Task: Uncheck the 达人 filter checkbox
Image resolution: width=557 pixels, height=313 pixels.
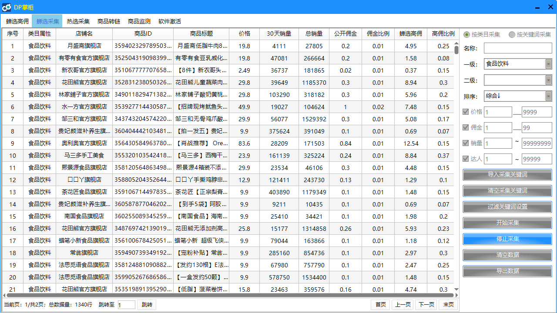Action: (466, 159)
